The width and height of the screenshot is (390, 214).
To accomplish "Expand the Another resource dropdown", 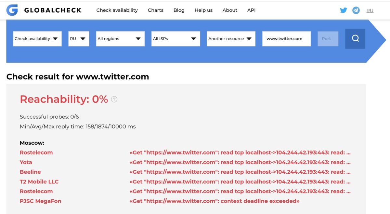I will click(231, 39).
